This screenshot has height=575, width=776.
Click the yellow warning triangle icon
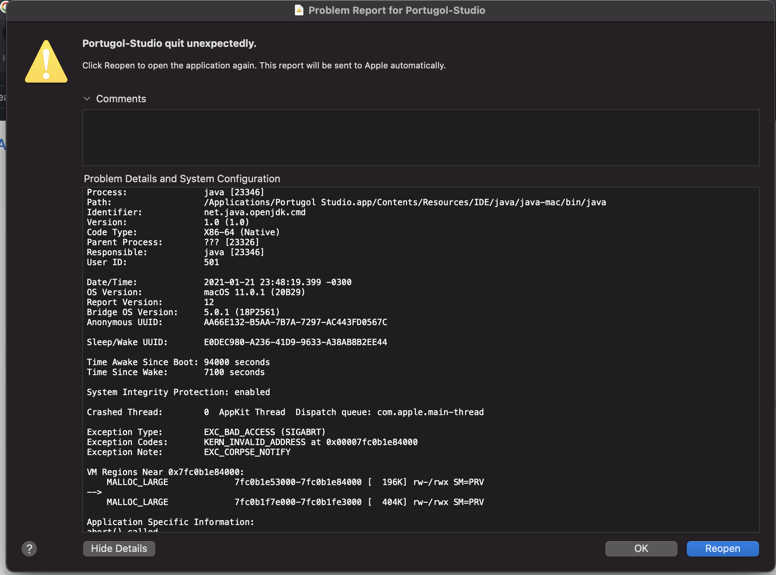click(46, 61)
